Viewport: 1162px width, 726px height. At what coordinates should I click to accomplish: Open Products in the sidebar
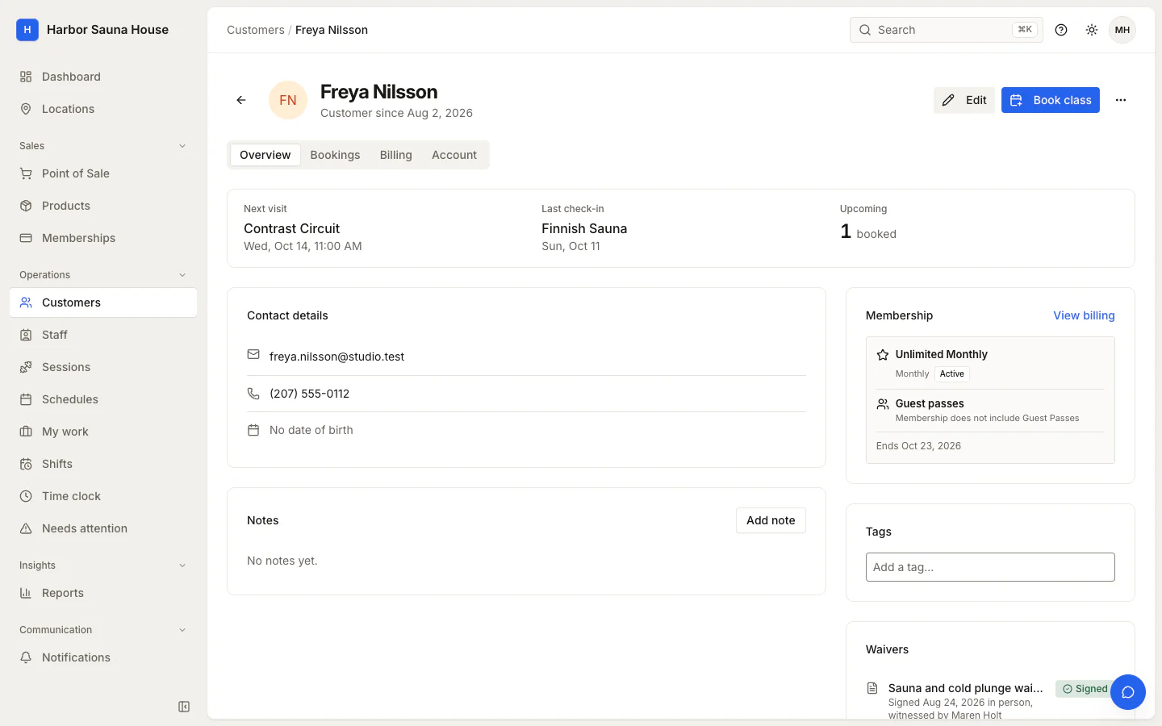click(x=103, y=206)
